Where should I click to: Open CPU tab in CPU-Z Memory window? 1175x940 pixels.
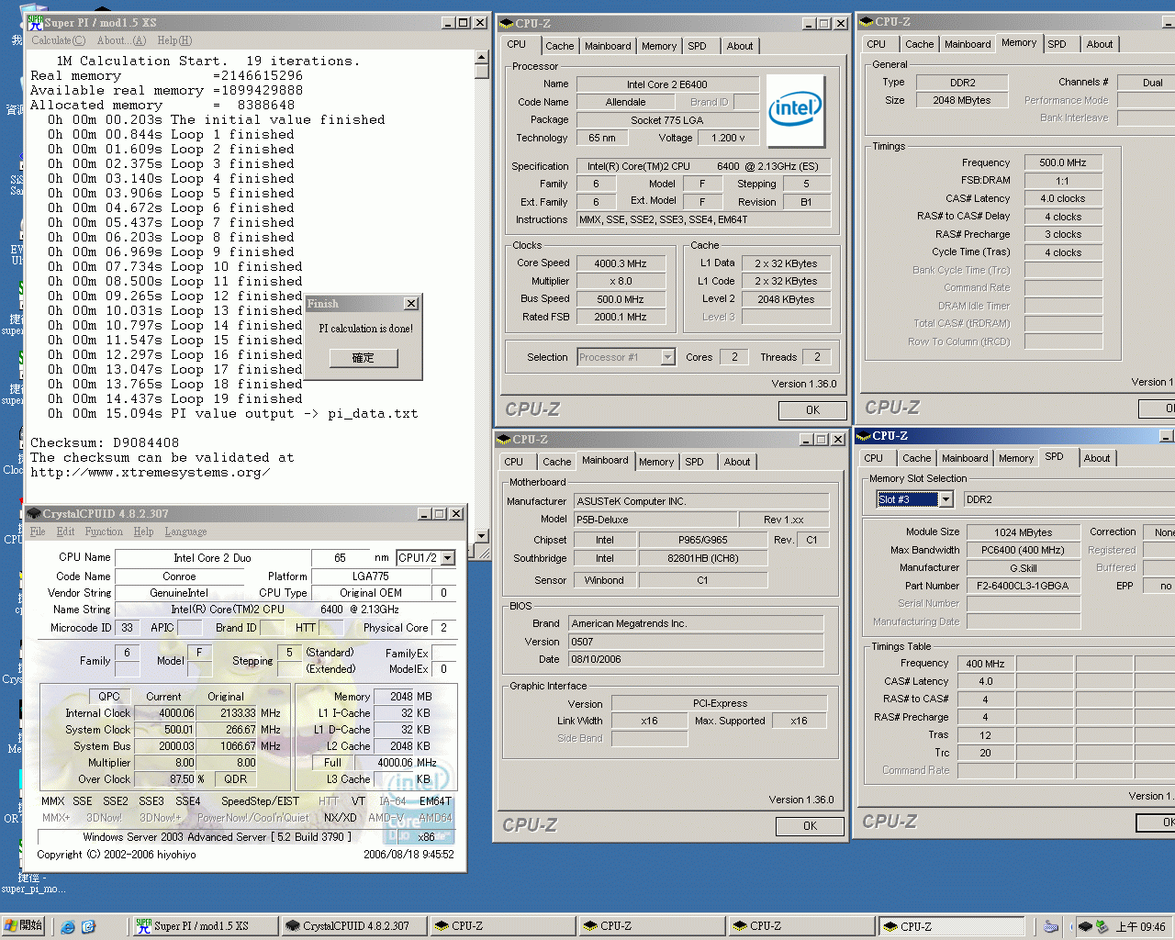(x=877, y=44)
